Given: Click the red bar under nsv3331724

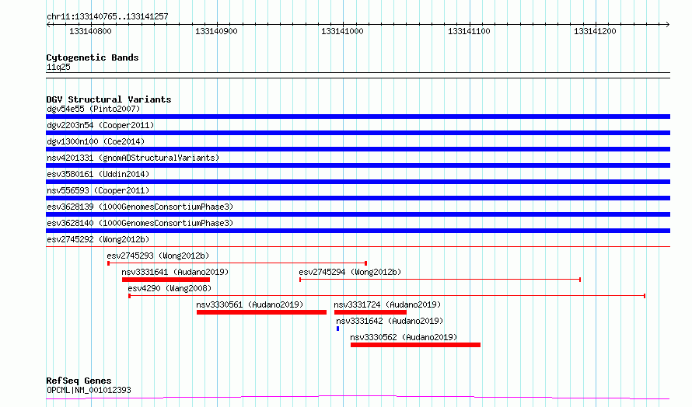Looking at the screenshot, I should tap(370, 312).
